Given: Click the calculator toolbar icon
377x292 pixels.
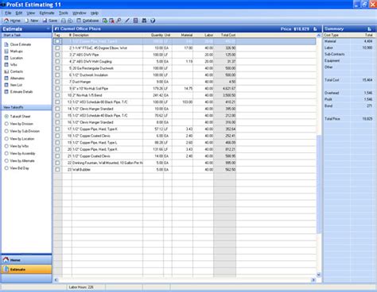Looking at the screenshot, I should (x=135, y=21).
